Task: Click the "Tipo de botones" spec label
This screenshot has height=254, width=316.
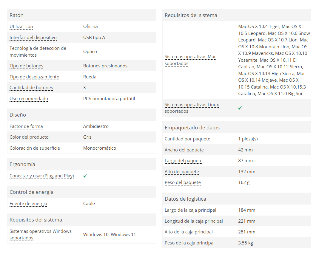Action: click(26, 66)
